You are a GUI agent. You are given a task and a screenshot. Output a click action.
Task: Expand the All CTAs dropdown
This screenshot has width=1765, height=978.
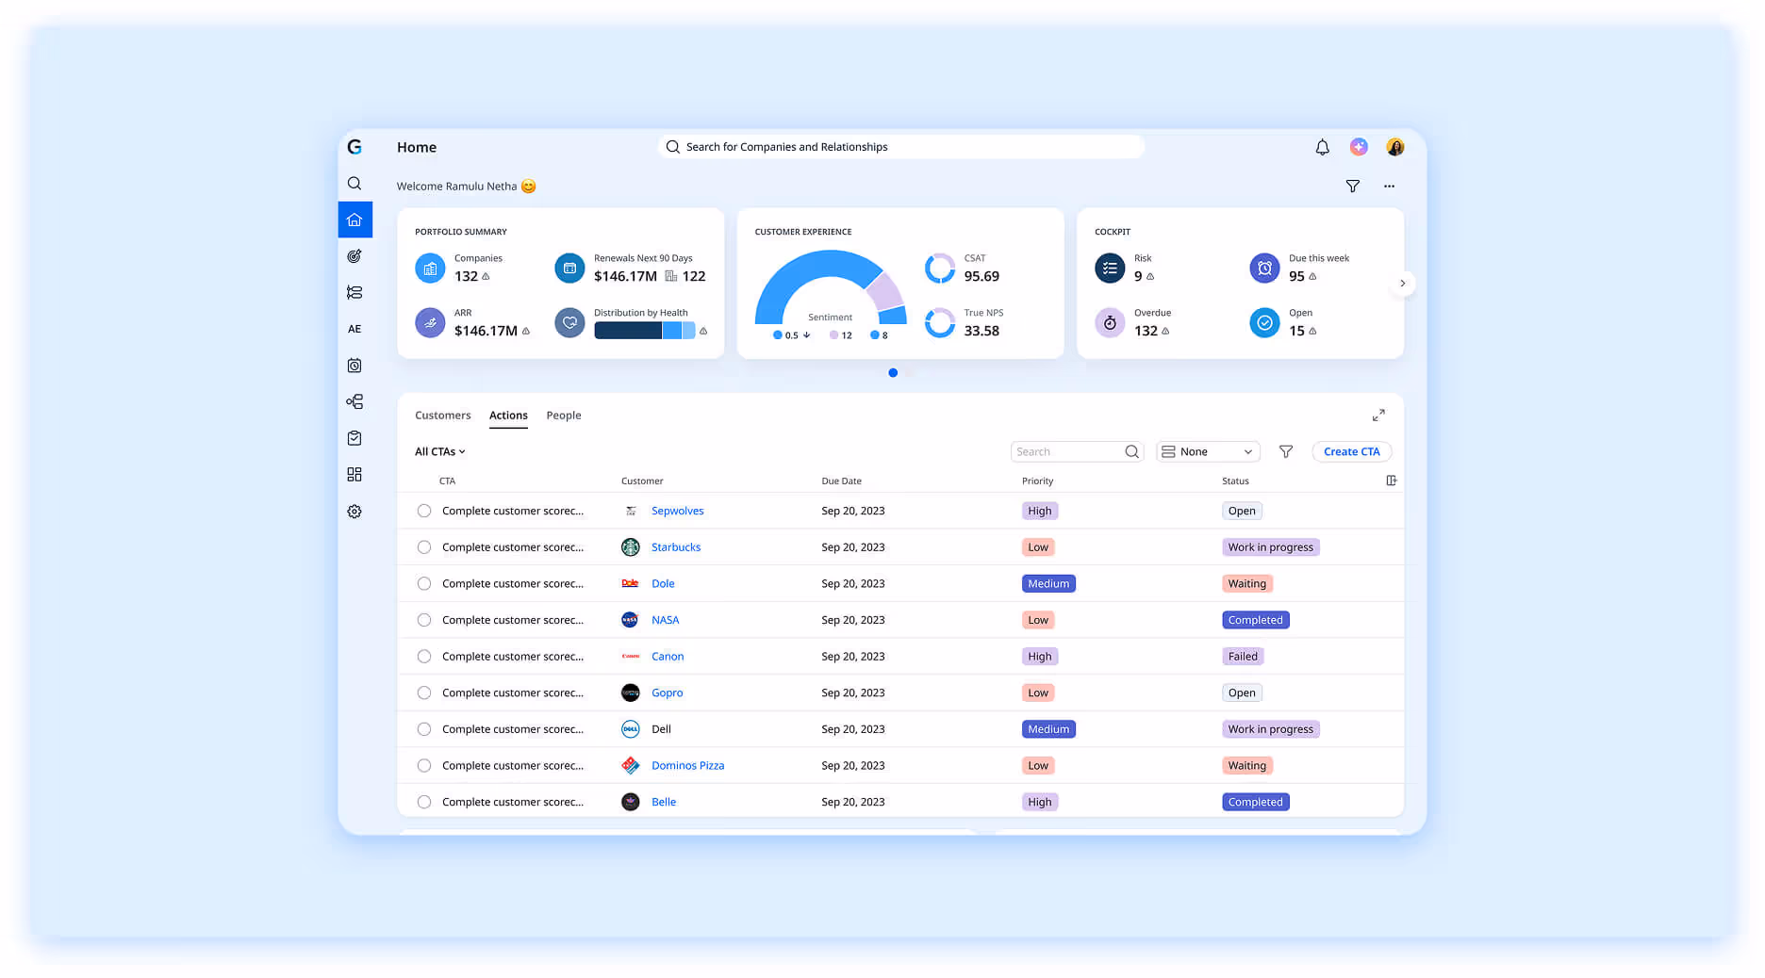tap(439, 451)
